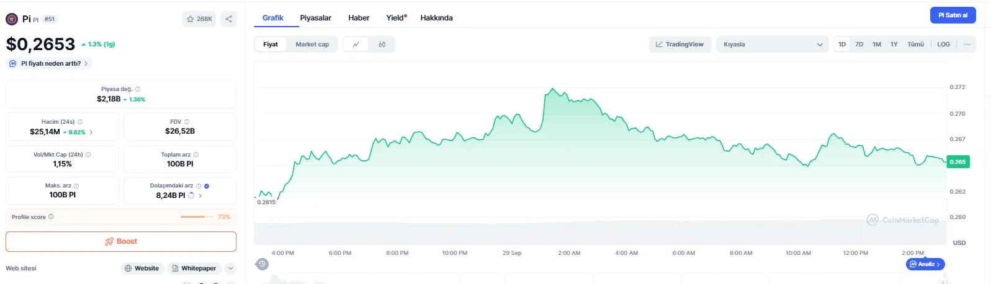The image size is (991, 284).
Task: Click the 0.265 current price label on chart
Action: (x=957, y=162)
